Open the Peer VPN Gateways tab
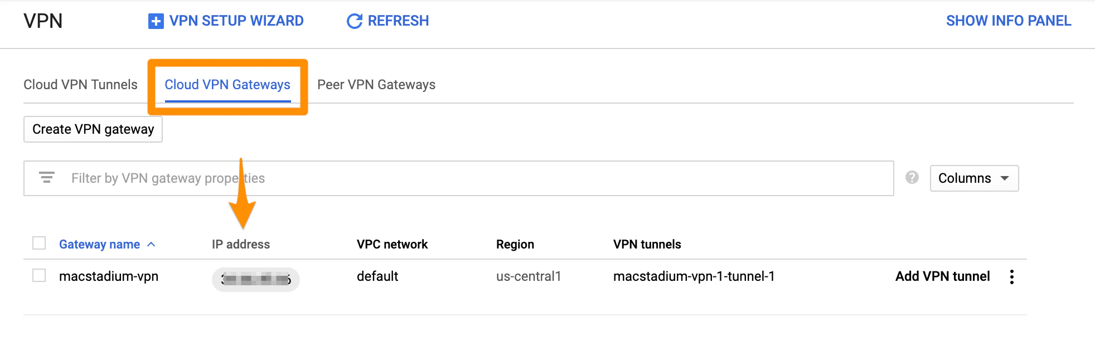The image size is (1095, 341). [x=376, y=85]
